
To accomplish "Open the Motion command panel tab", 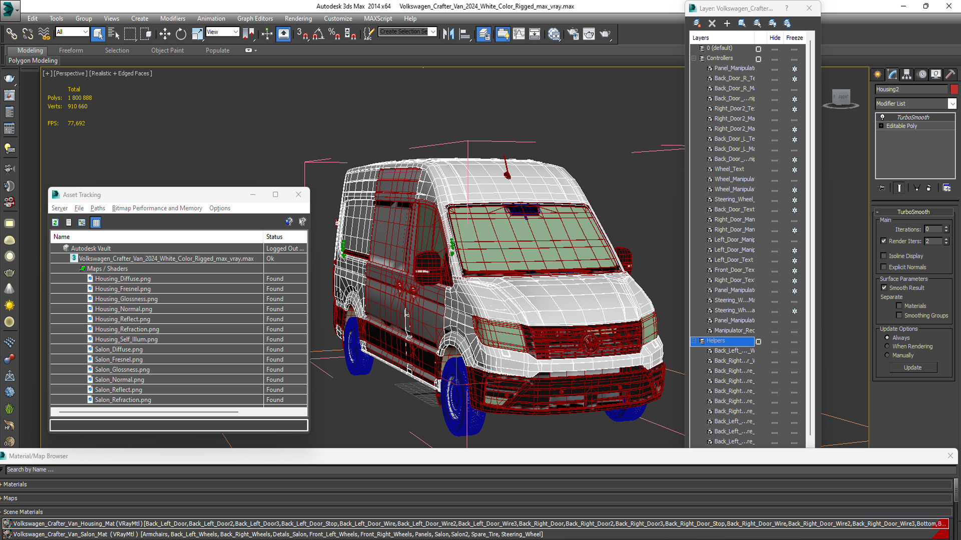I will [x=921, y=74].
